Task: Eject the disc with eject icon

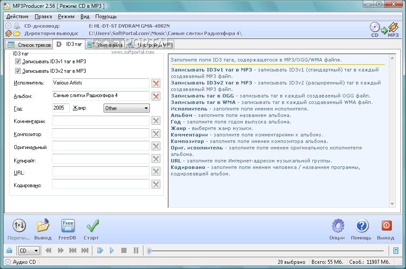Action: click(x=10, y=250)
